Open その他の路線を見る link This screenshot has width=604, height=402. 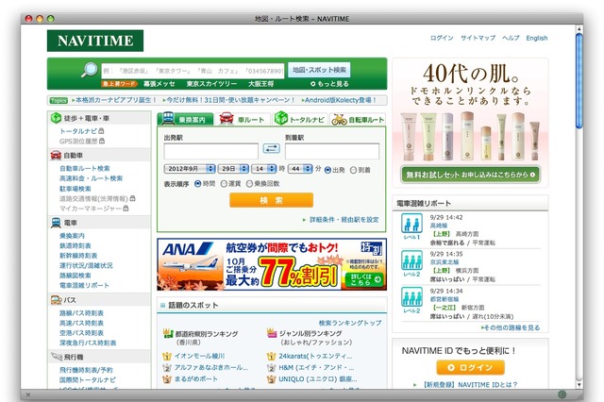[x=511, y=327]
